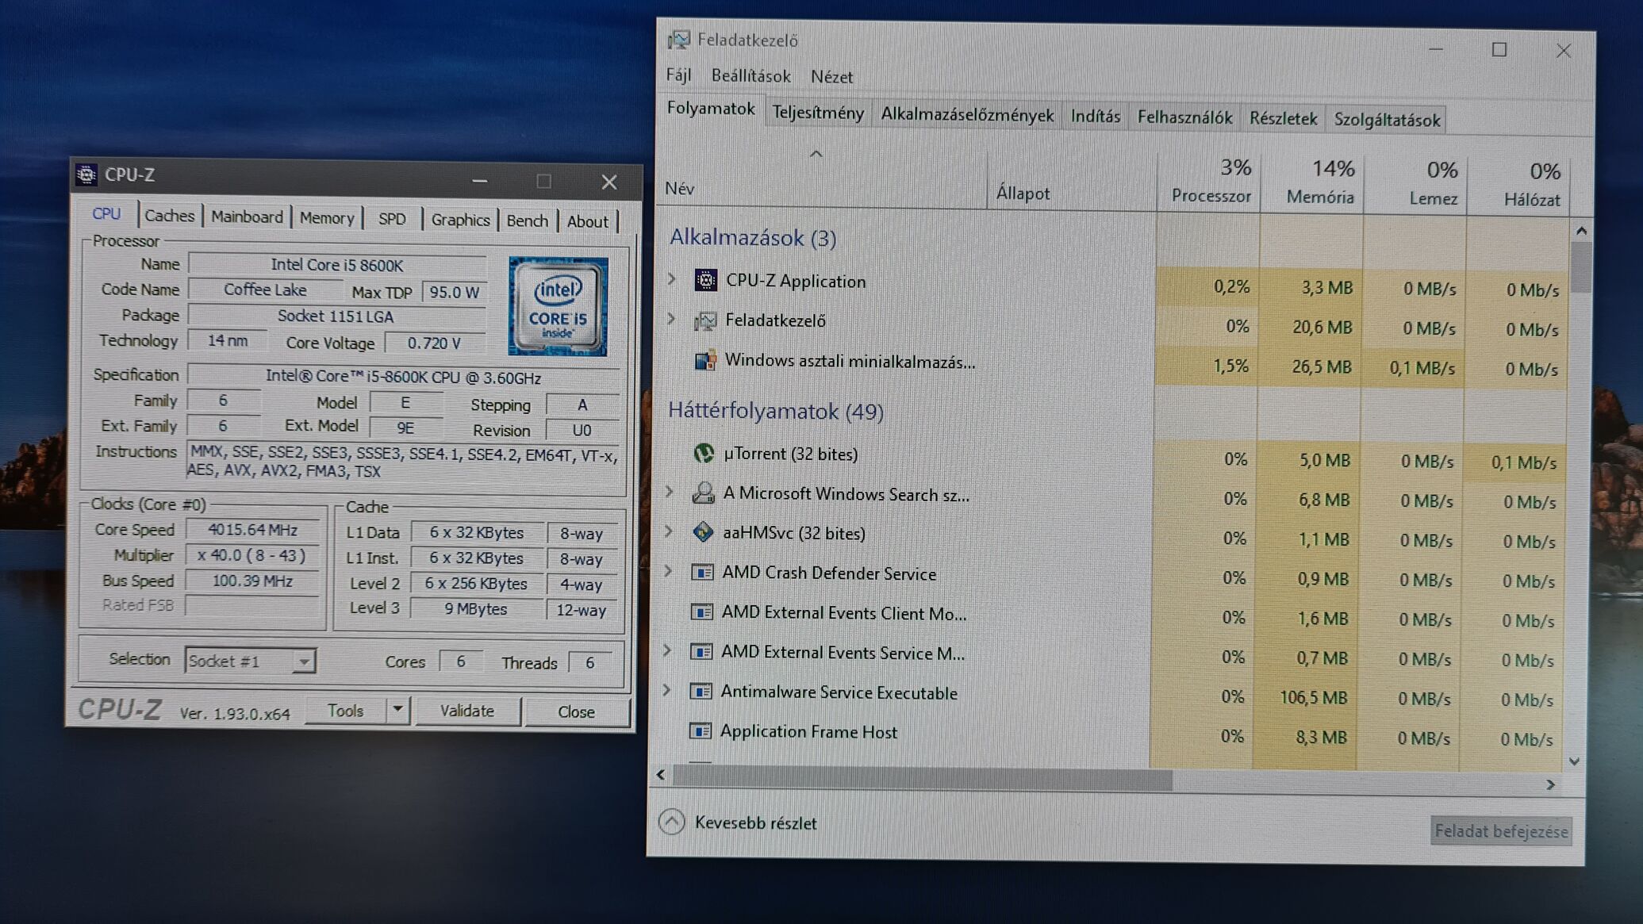1643x924 pixels.
Task: Click the horizontal scrollbar right arrow
Action: click(x=1550, y=784)
